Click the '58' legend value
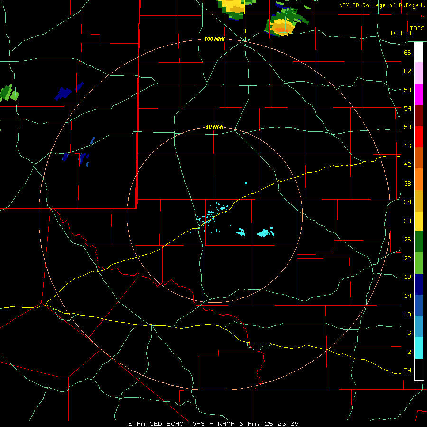The image size is (427, 427). (408, 90)
